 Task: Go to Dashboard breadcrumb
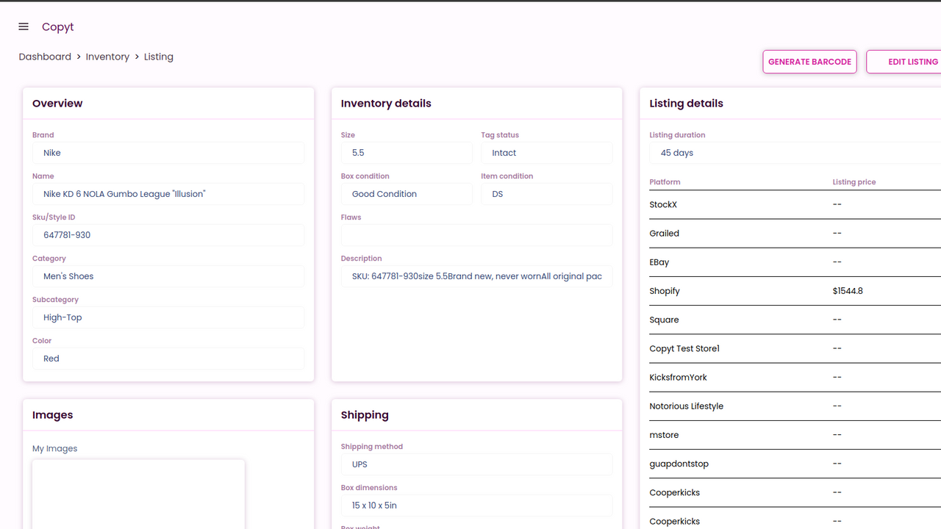click(x=45, y=57)
